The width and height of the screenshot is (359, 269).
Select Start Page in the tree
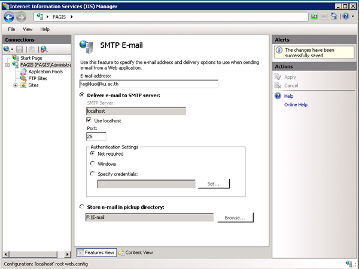(31, 58)
